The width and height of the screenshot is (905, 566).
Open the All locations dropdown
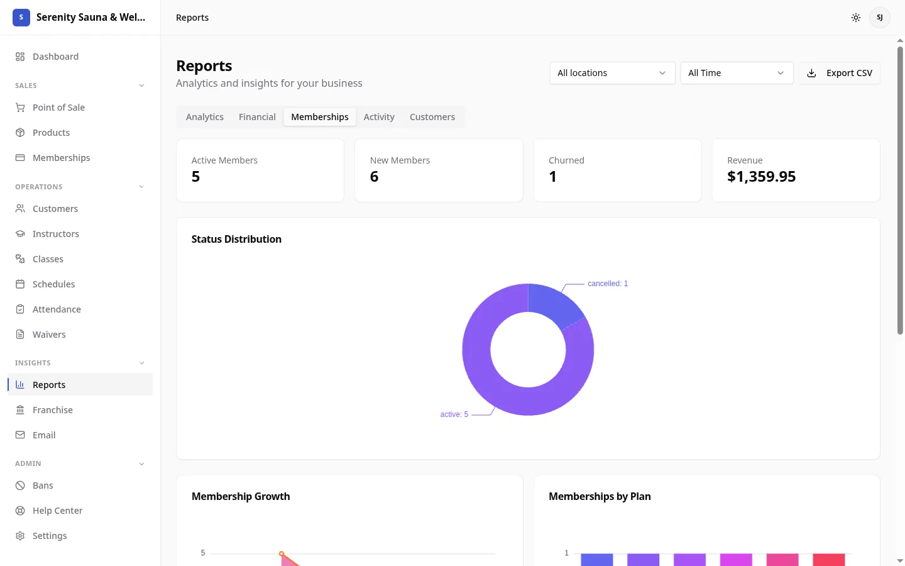pos(612,73)
